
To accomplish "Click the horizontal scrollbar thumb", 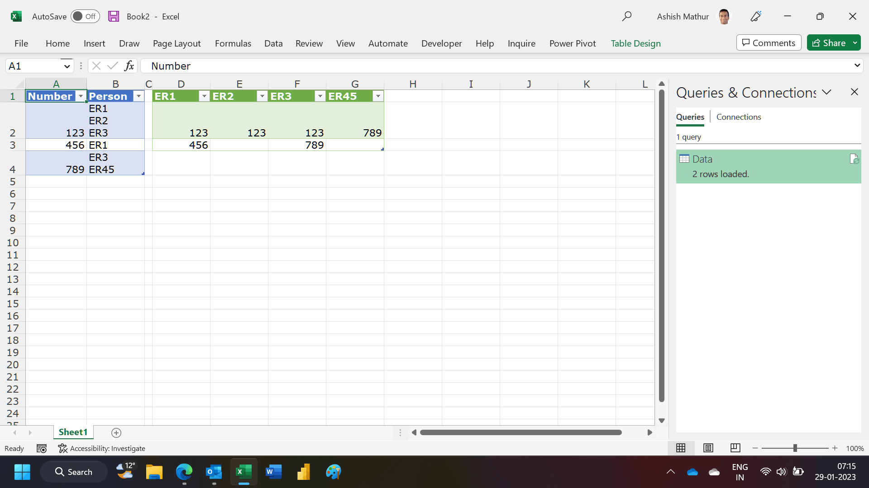I will coord(520,432).
